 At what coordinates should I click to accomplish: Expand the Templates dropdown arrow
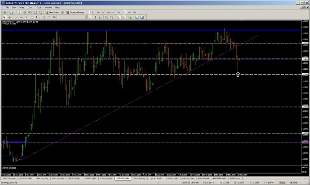coord(145,17)
